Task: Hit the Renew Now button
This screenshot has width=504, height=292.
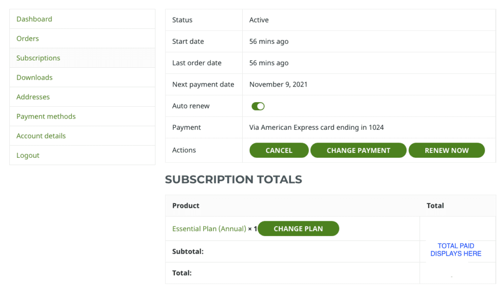Action: pyautogui.click(x=446, y=150)
